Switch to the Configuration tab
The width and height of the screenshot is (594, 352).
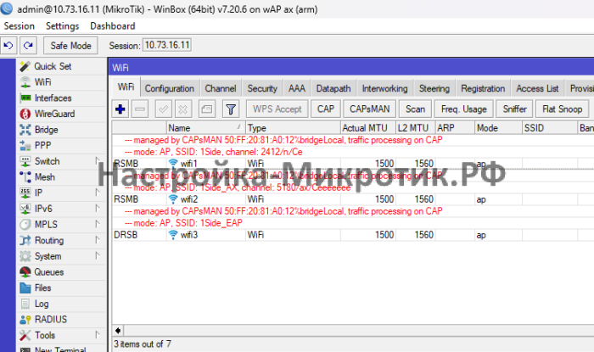(x=170, y=88)
